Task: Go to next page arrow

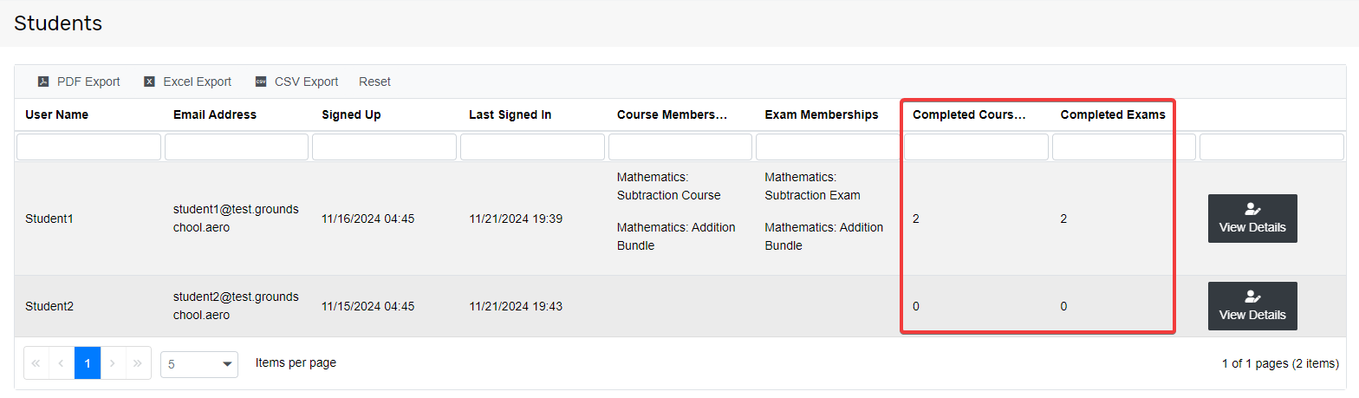Action: click(114, 363)
